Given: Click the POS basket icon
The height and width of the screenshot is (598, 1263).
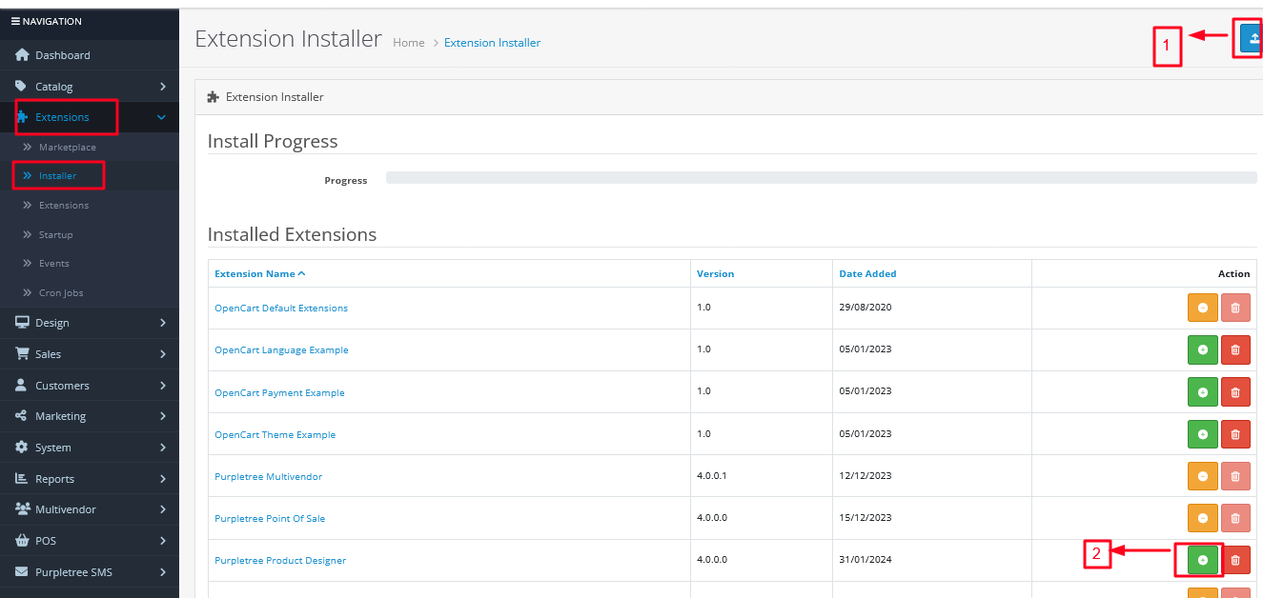Looking at the screenshot, I should point(22,540).
